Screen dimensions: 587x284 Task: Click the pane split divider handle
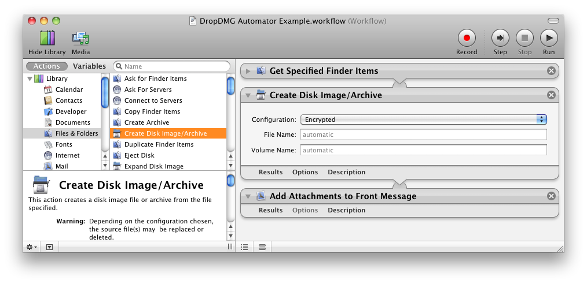pyautogui.click(x=230, y=246)
